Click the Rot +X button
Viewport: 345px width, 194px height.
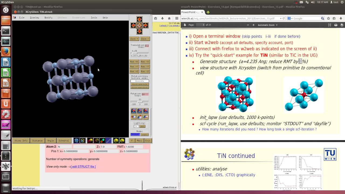[x=134, y=62]
